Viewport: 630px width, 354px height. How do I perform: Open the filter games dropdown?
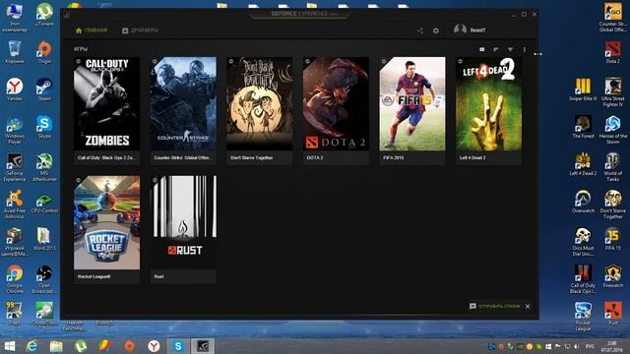510,49
